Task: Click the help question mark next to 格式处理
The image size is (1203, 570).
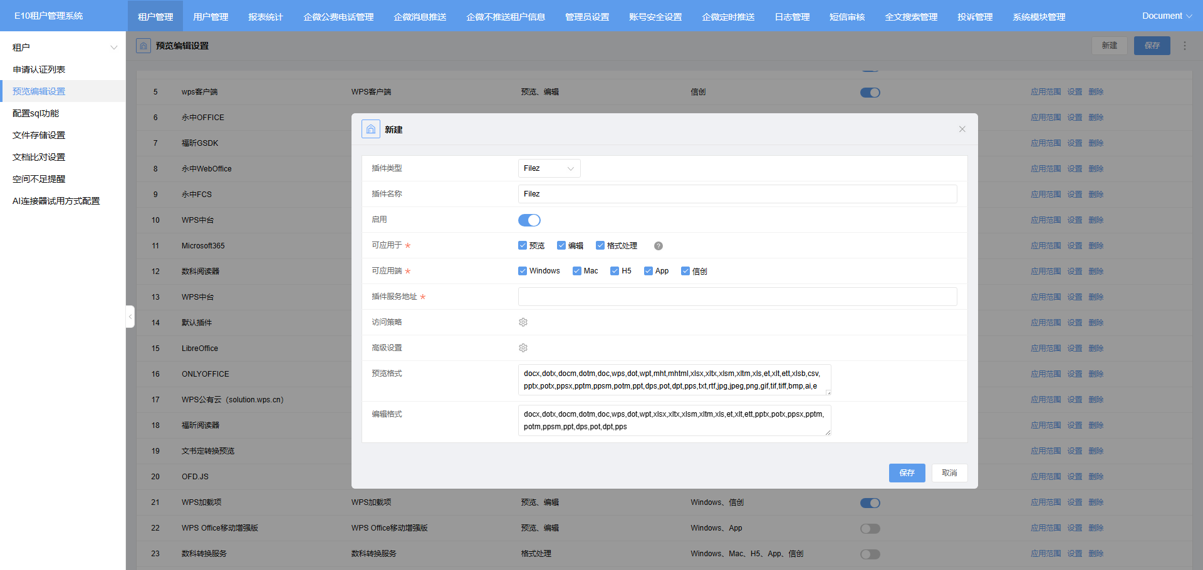Action: pos(659,246)
